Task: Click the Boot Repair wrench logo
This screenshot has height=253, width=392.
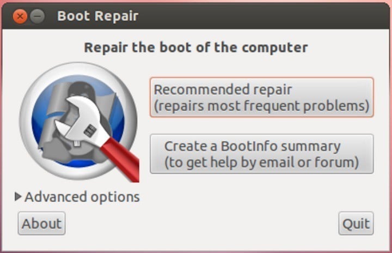Action: point(79,122)
